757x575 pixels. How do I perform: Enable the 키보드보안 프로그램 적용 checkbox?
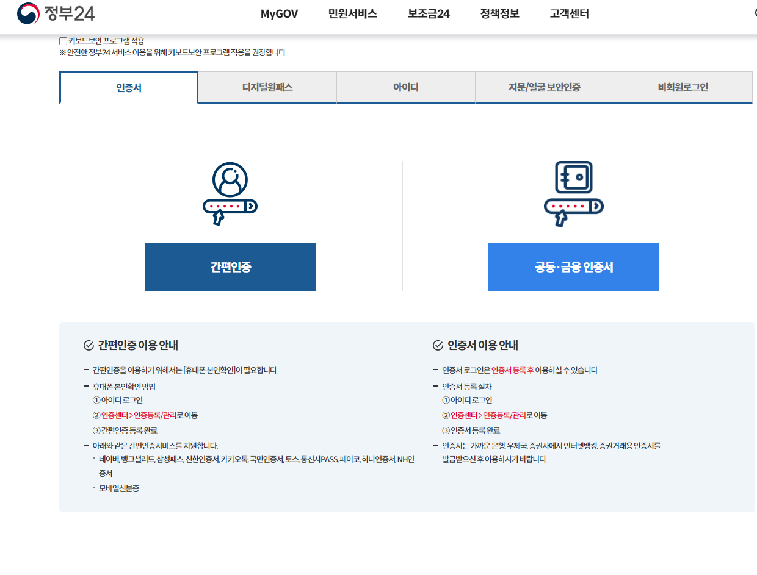point(62,41)
